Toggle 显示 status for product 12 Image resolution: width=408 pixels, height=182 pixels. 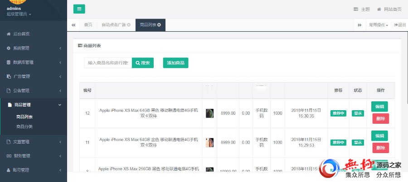(358, 113)
